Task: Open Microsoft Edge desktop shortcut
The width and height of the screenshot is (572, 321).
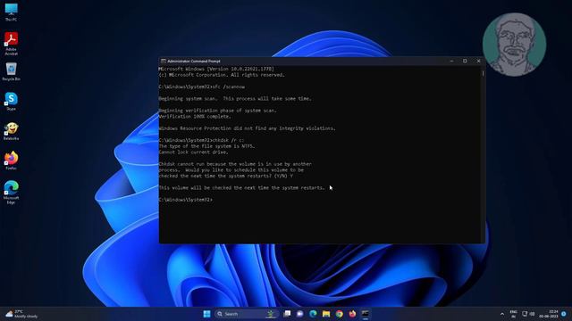Action: click(11, 193)
